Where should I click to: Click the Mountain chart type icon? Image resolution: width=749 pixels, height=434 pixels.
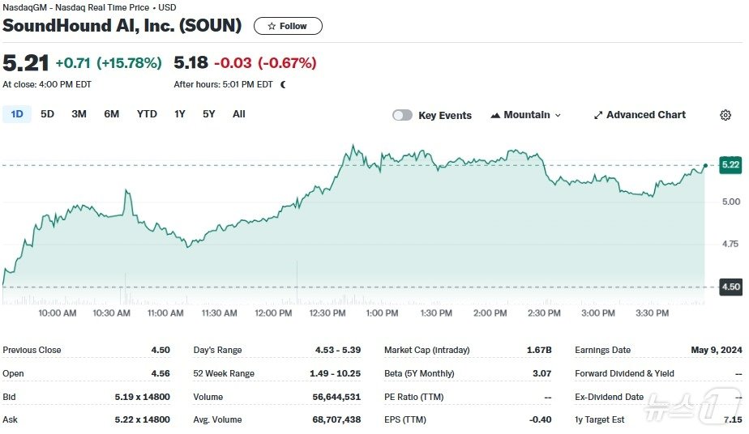(x=495, y=115)
